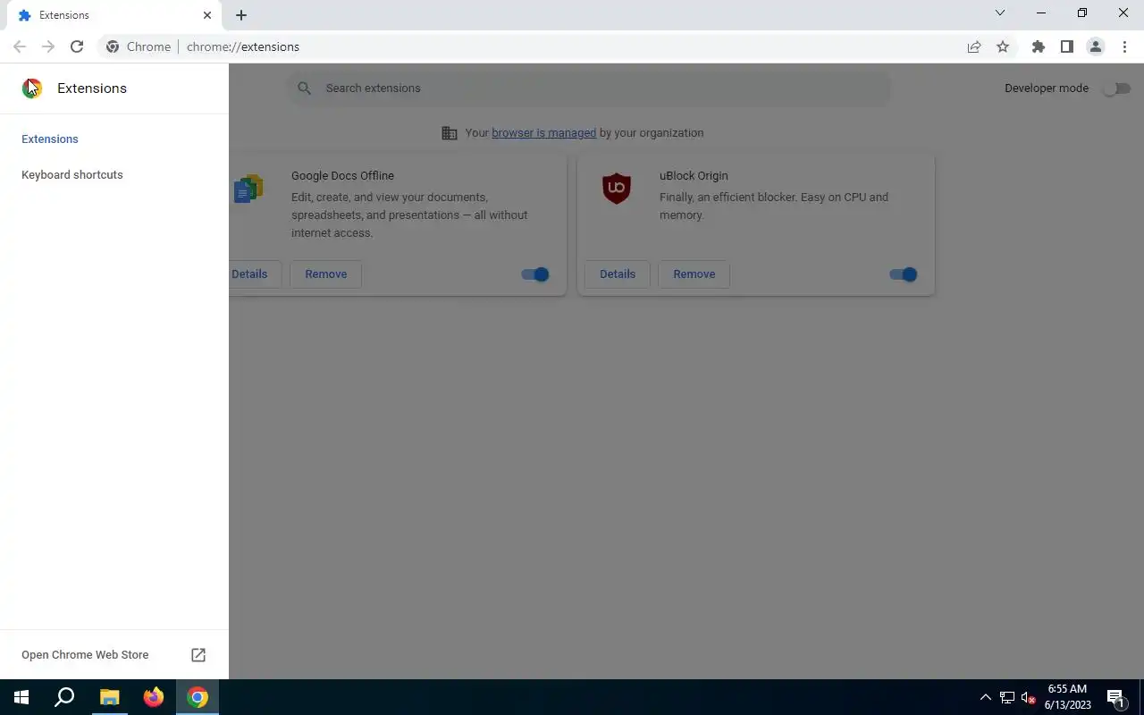Enable Developer mode toggle
The image size is (1144, 715).
click(x=1116, y=88)
